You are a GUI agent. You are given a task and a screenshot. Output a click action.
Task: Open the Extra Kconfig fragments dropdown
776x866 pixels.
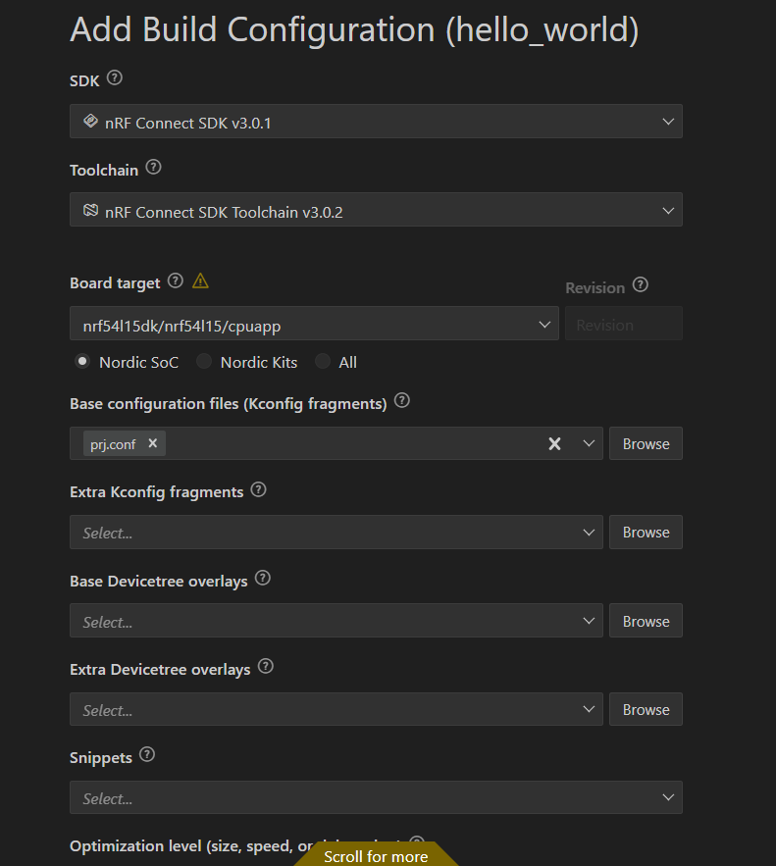[336, 532]
